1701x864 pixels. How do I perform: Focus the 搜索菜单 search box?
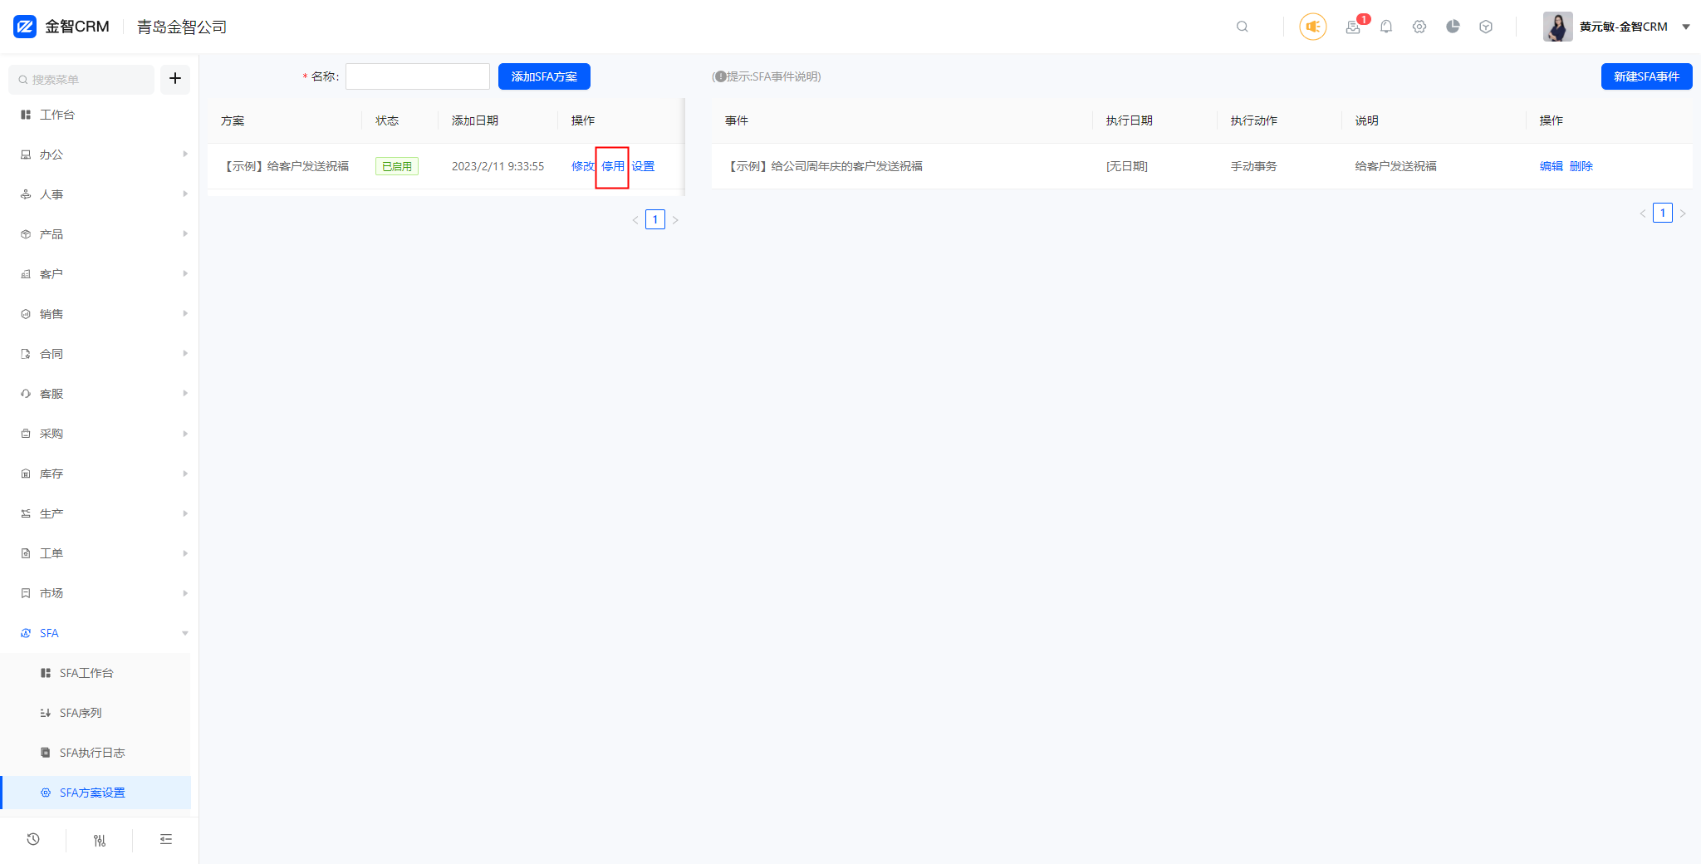pyautogui.click(x=81, y=79)
